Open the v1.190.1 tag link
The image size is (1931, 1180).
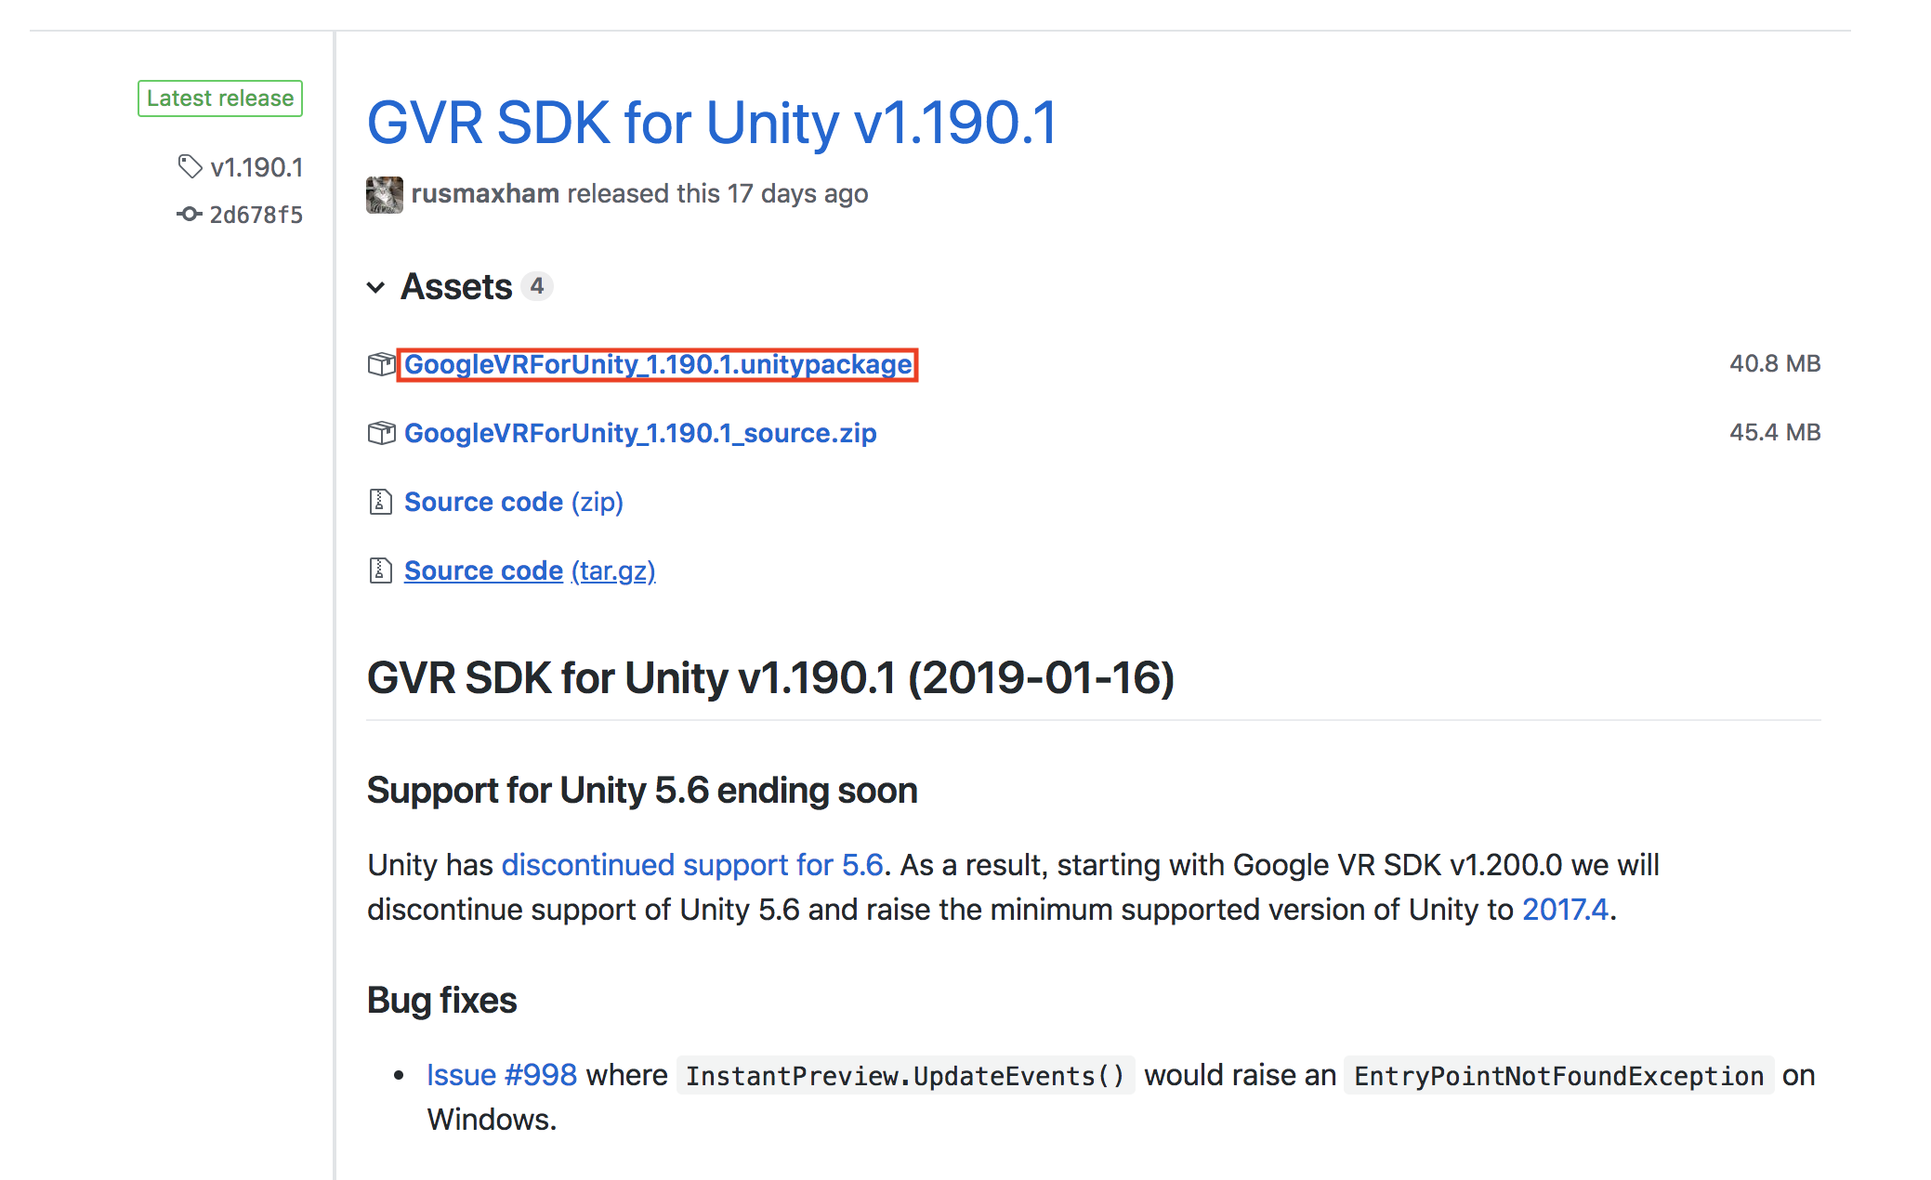coord(256,167)
